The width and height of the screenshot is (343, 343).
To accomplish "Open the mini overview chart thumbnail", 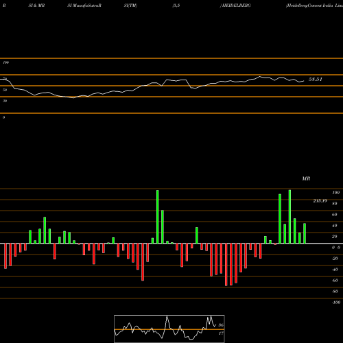I will click(x=169, y=329).
